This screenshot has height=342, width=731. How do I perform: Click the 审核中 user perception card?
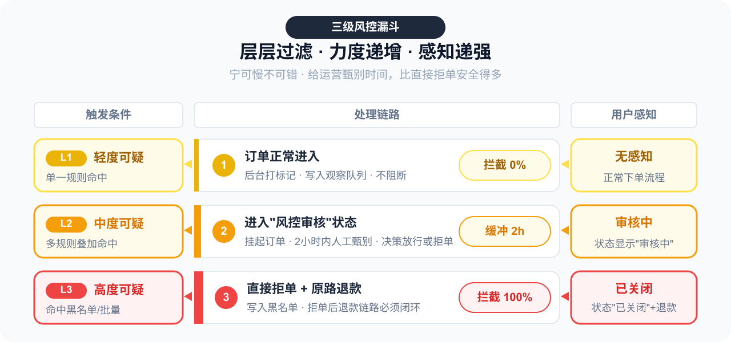pos(634,231)
